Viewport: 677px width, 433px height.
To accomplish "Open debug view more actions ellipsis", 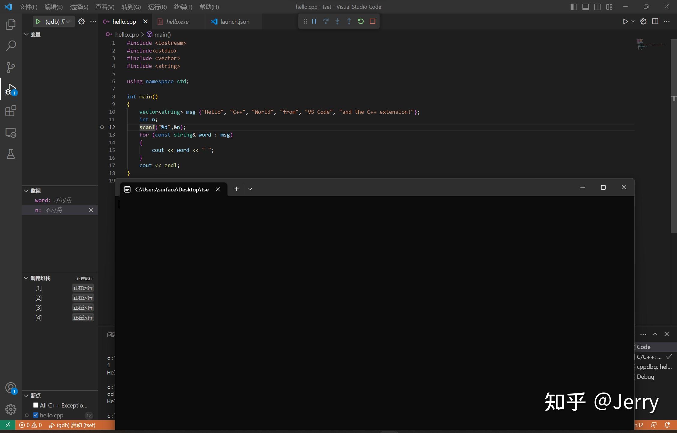I will (x=93, y=21).
